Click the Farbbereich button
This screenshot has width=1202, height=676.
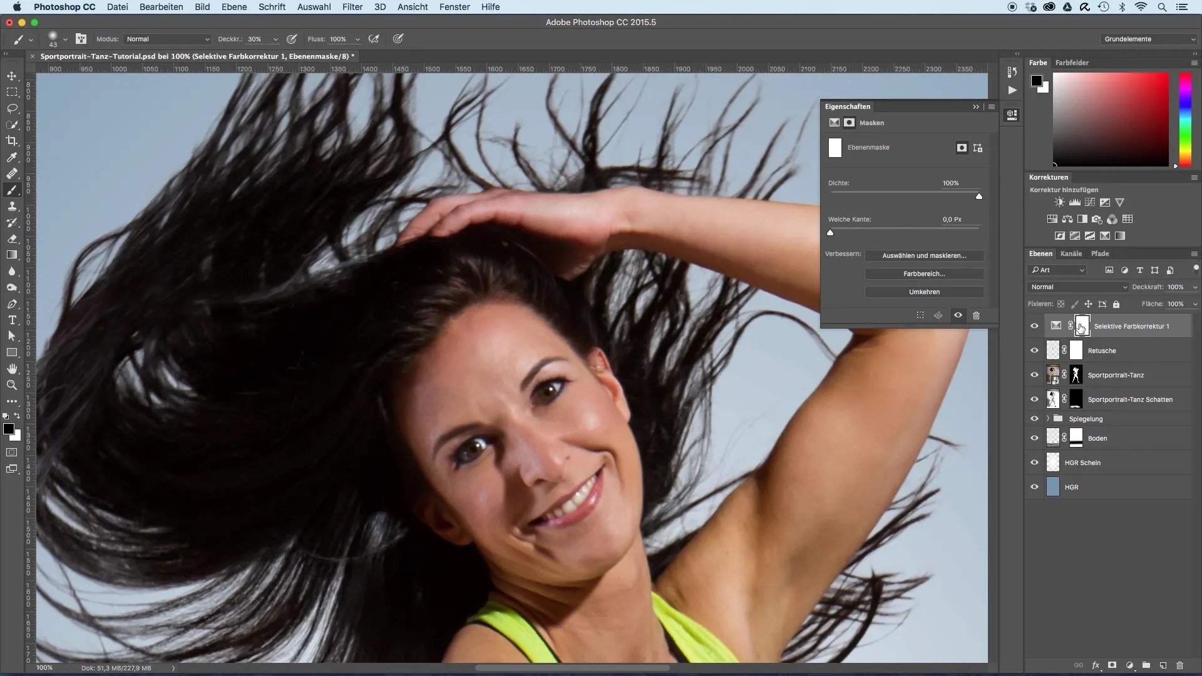point(924,274)
